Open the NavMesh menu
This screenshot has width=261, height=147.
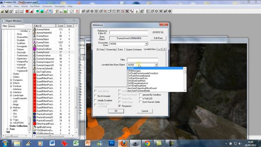click(x=35, y=7)
